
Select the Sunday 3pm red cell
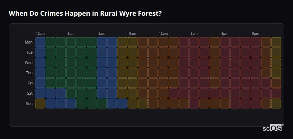(194, 104)
